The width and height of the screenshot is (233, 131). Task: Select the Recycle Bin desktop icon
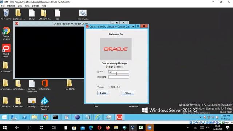(6, 15)
